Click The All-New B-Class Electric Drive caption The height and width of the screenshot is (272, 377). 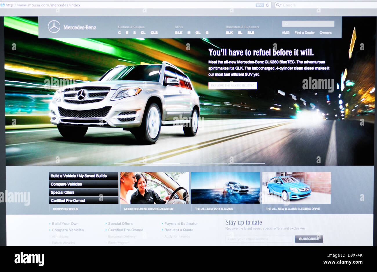coord(293,209)
